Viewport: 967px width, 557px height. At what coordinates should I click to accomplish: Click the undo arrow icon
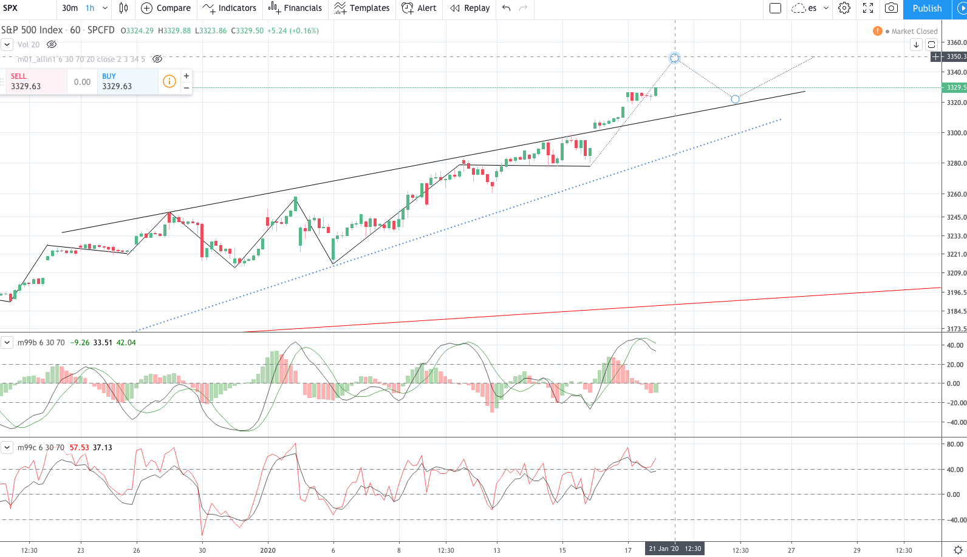[506, 8]
